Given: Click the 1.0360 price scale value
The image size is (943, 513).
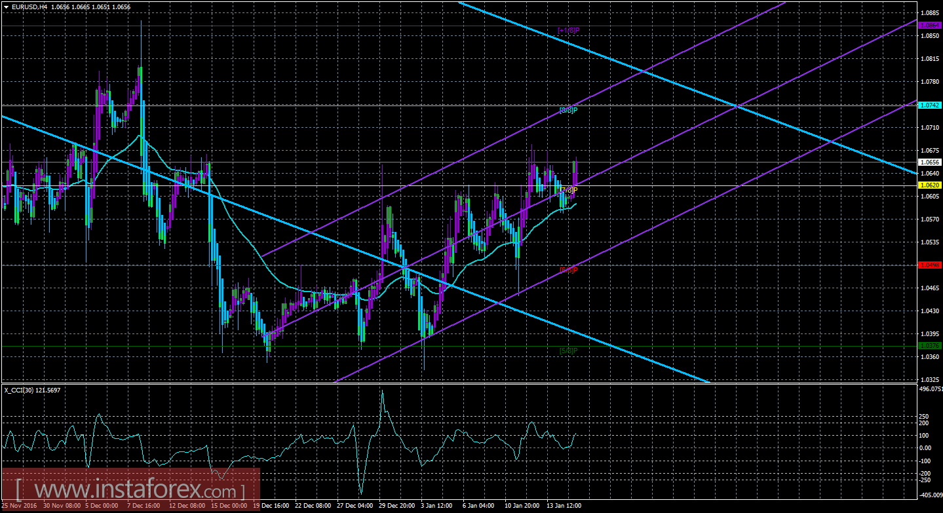Looking at the screenshot, I should 930,356.
